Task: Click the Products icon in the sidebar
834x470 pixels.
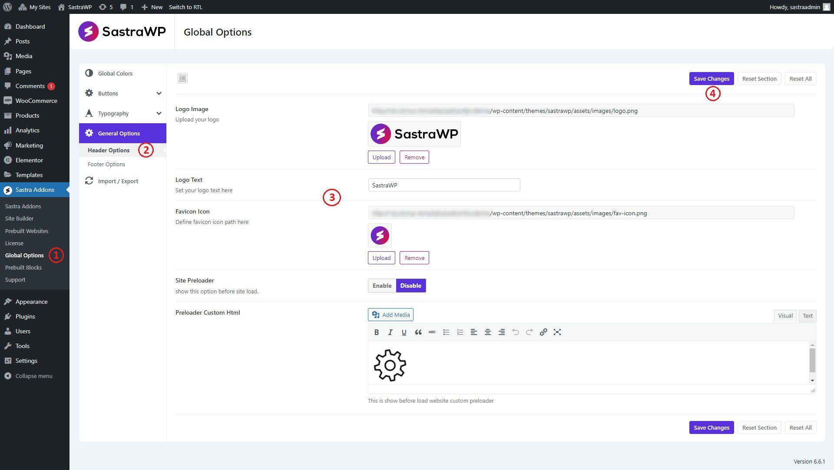Action: pos(7,115)
